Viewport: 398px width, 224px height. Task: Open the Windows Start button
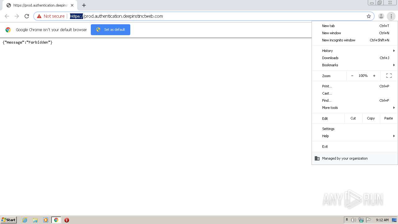click(9, 220)
